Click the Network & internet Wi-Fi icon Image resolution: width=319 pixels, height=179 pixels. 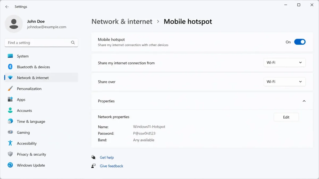coord(10,78)
